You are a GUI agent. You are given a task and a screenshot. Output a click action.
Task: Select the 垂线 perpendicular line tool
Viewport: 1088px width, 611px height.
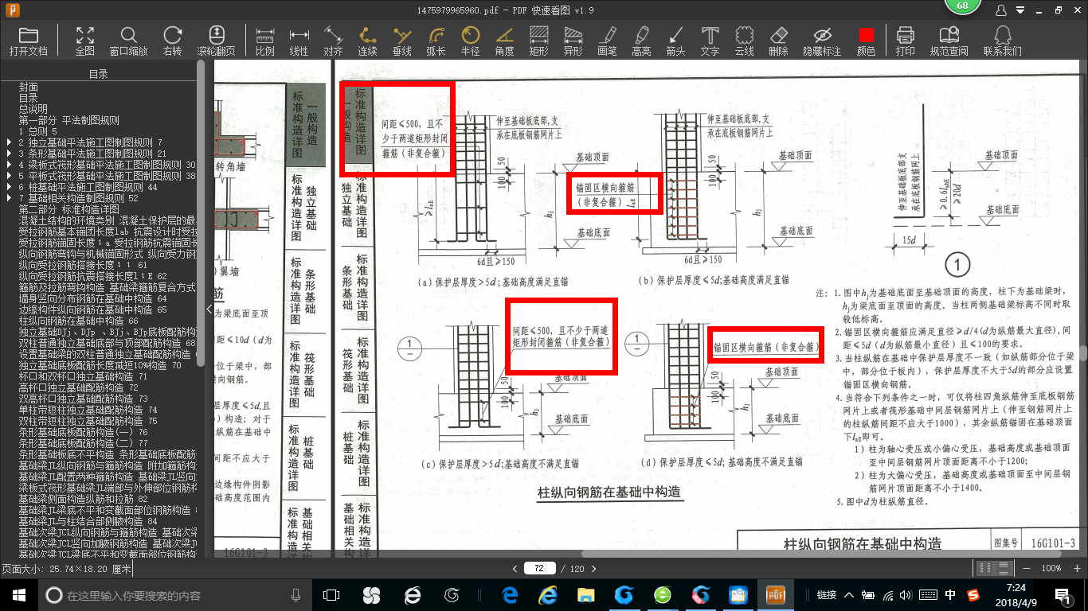(402, 41)
